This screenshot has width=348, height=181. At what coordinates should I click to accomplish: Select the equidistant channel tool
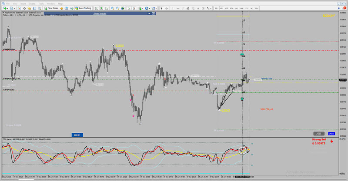[x=188, y=8]
